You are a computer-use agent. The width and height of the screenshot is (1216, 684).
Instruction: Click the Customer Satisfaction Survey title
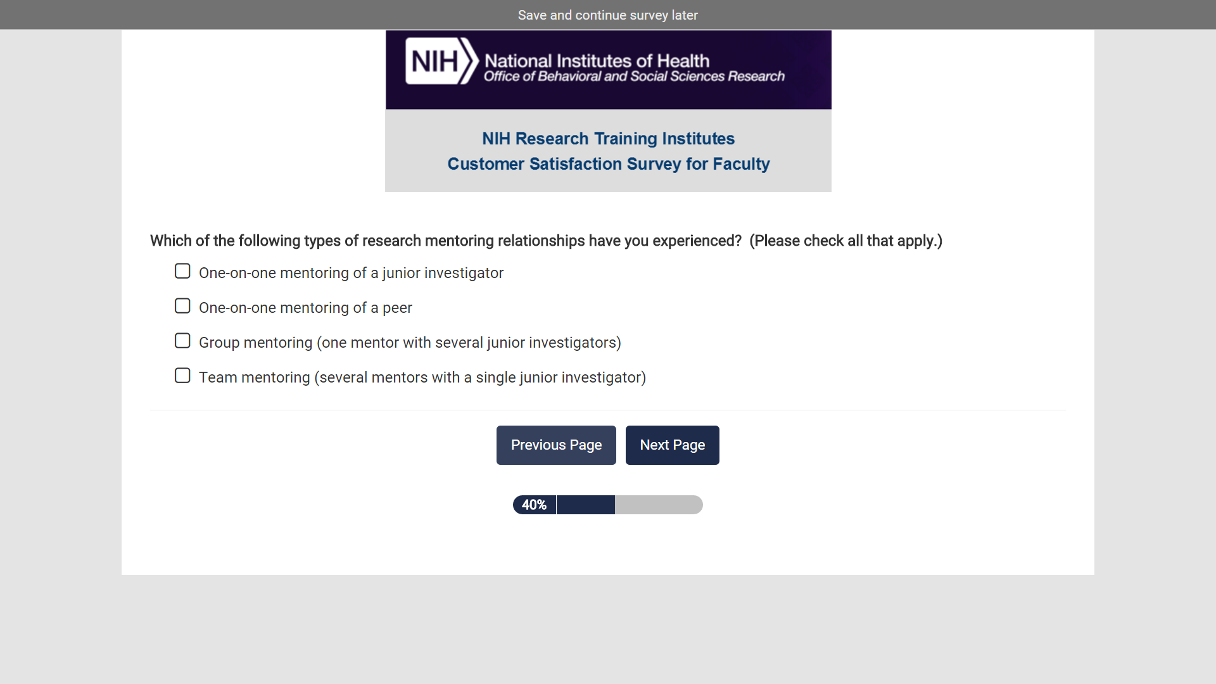pos(608,164)
